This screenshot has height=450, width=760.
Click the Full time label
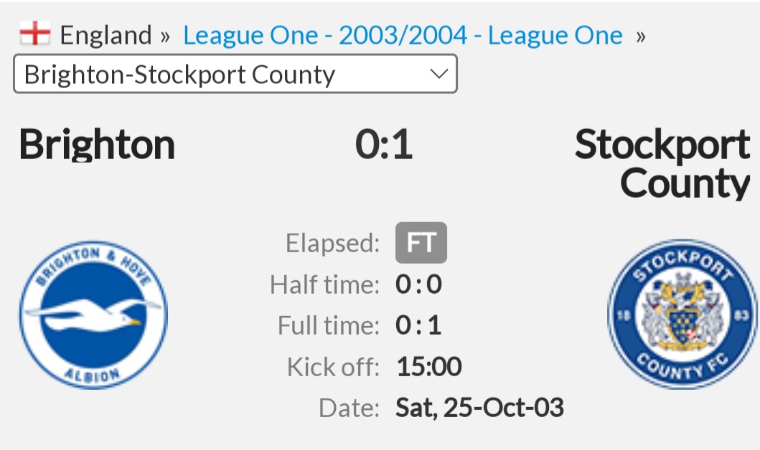point(329,325)
